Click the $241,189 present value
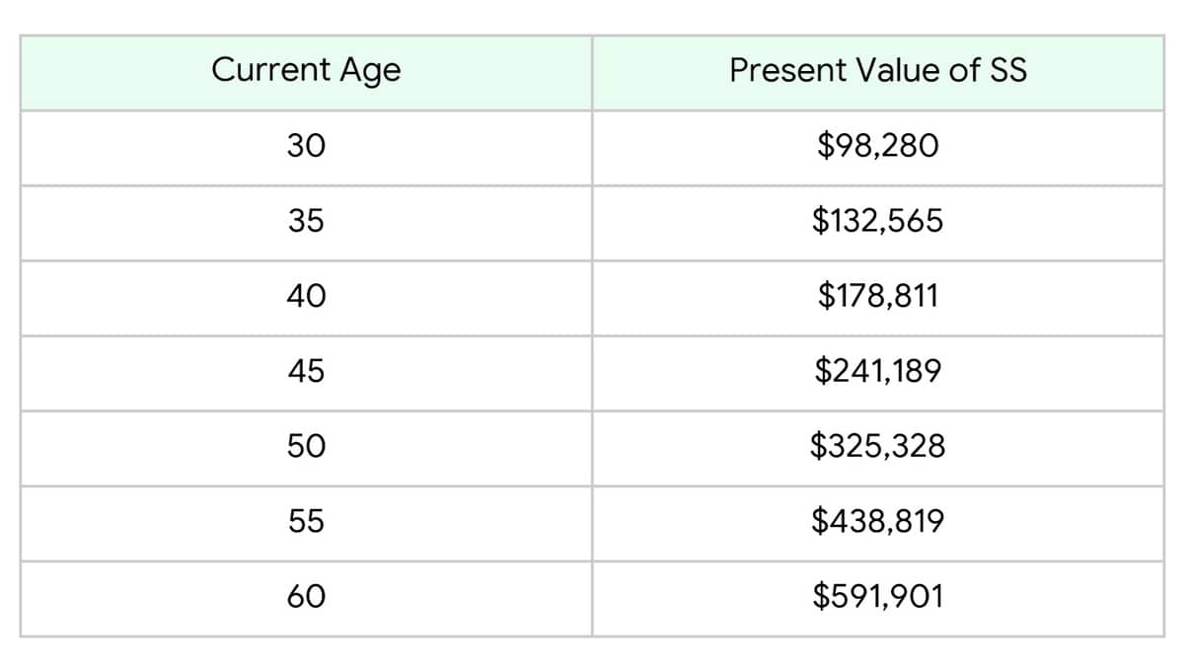Viewport: 1184px width, 672px height. 878,371
